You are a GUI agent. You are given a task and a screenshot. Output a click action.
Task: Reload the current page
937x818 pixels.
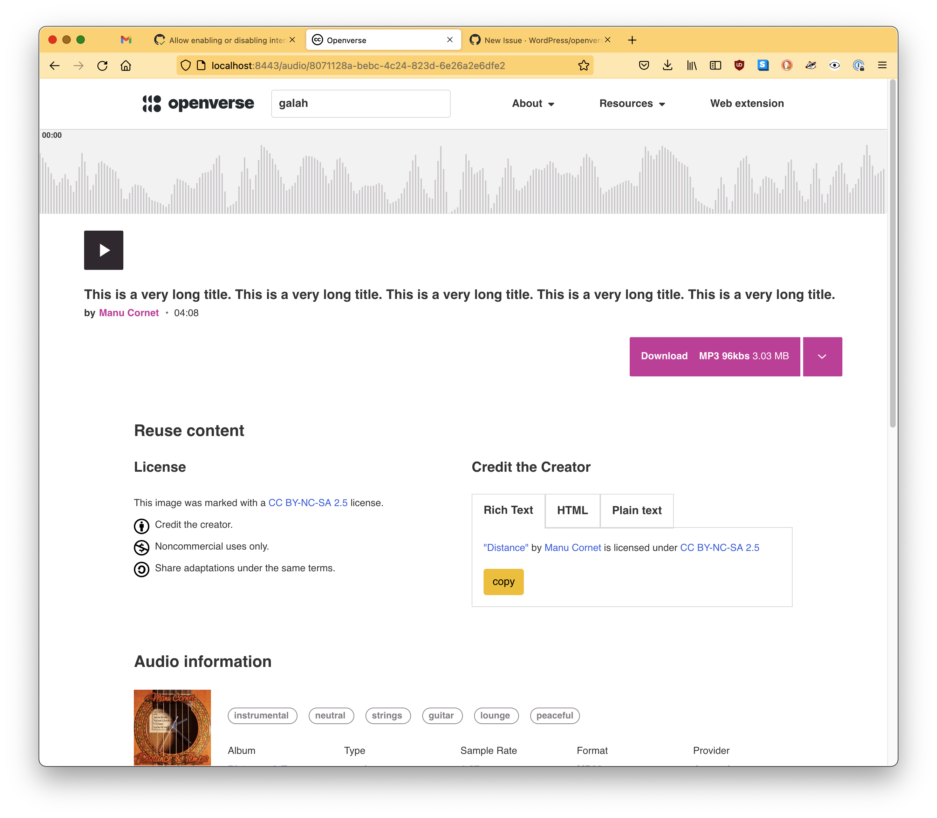pyautogui.click(x=102, y=66)
